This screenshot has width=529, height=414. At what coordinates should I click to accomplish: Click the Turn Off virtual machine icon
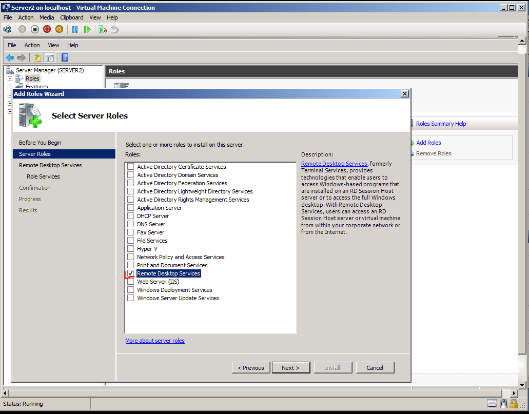point(35,29)
